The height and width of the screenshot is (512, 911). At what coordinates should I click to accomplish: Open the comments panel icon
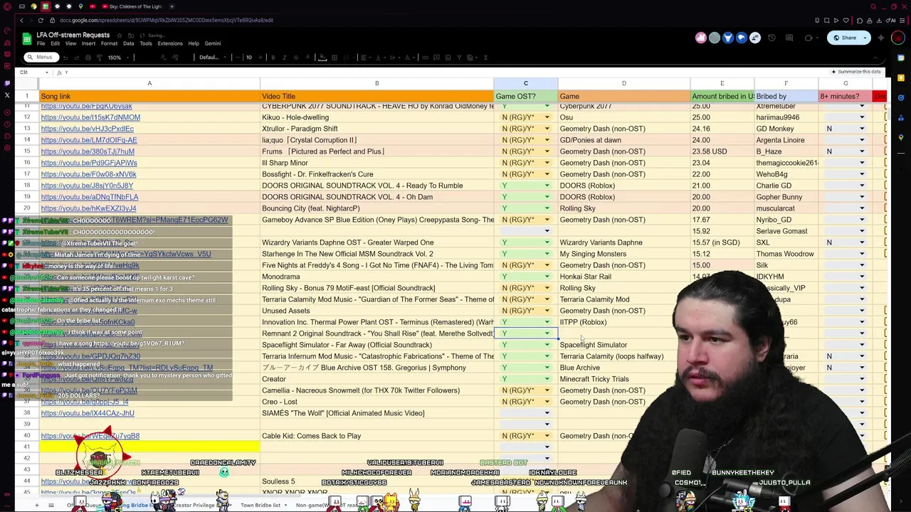pyautogui.click(x=790, y=38)
